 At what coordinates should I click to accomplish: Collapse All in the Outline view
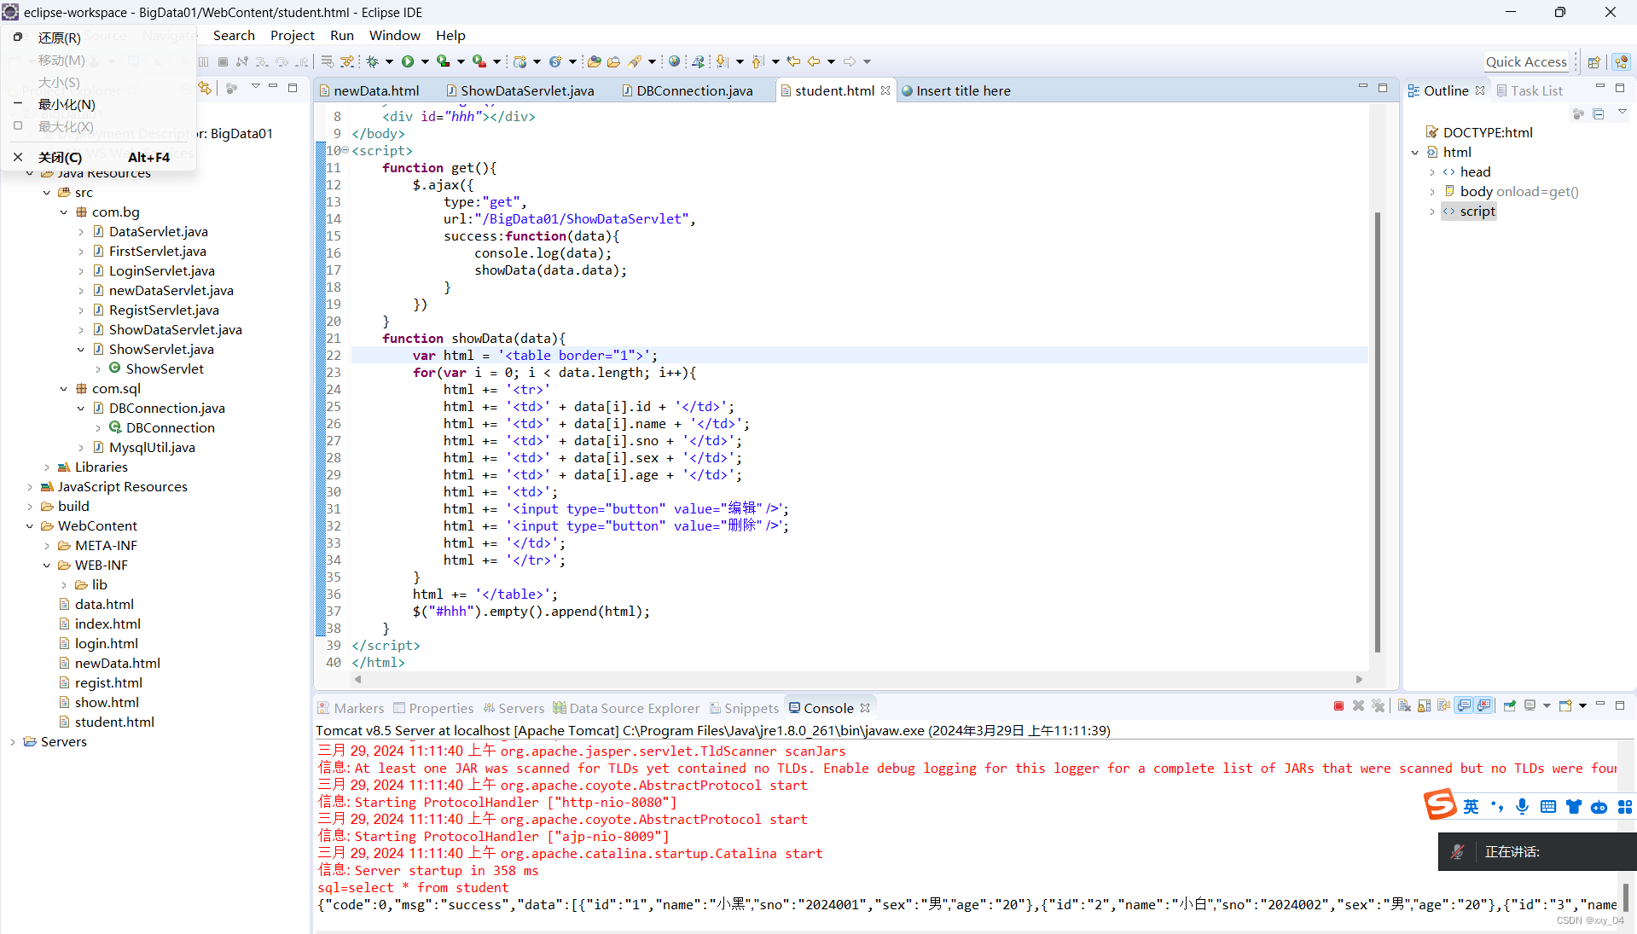(1599, 113)
